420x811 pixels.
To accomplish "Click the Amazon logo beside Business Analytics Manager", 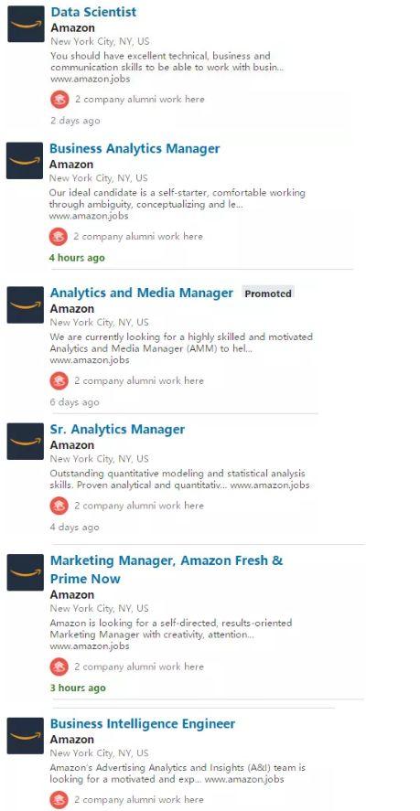I will [25, 161].
